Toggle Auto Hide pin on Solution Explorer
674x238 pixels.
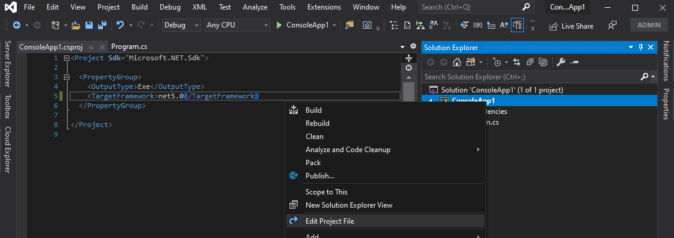(641, 47)
